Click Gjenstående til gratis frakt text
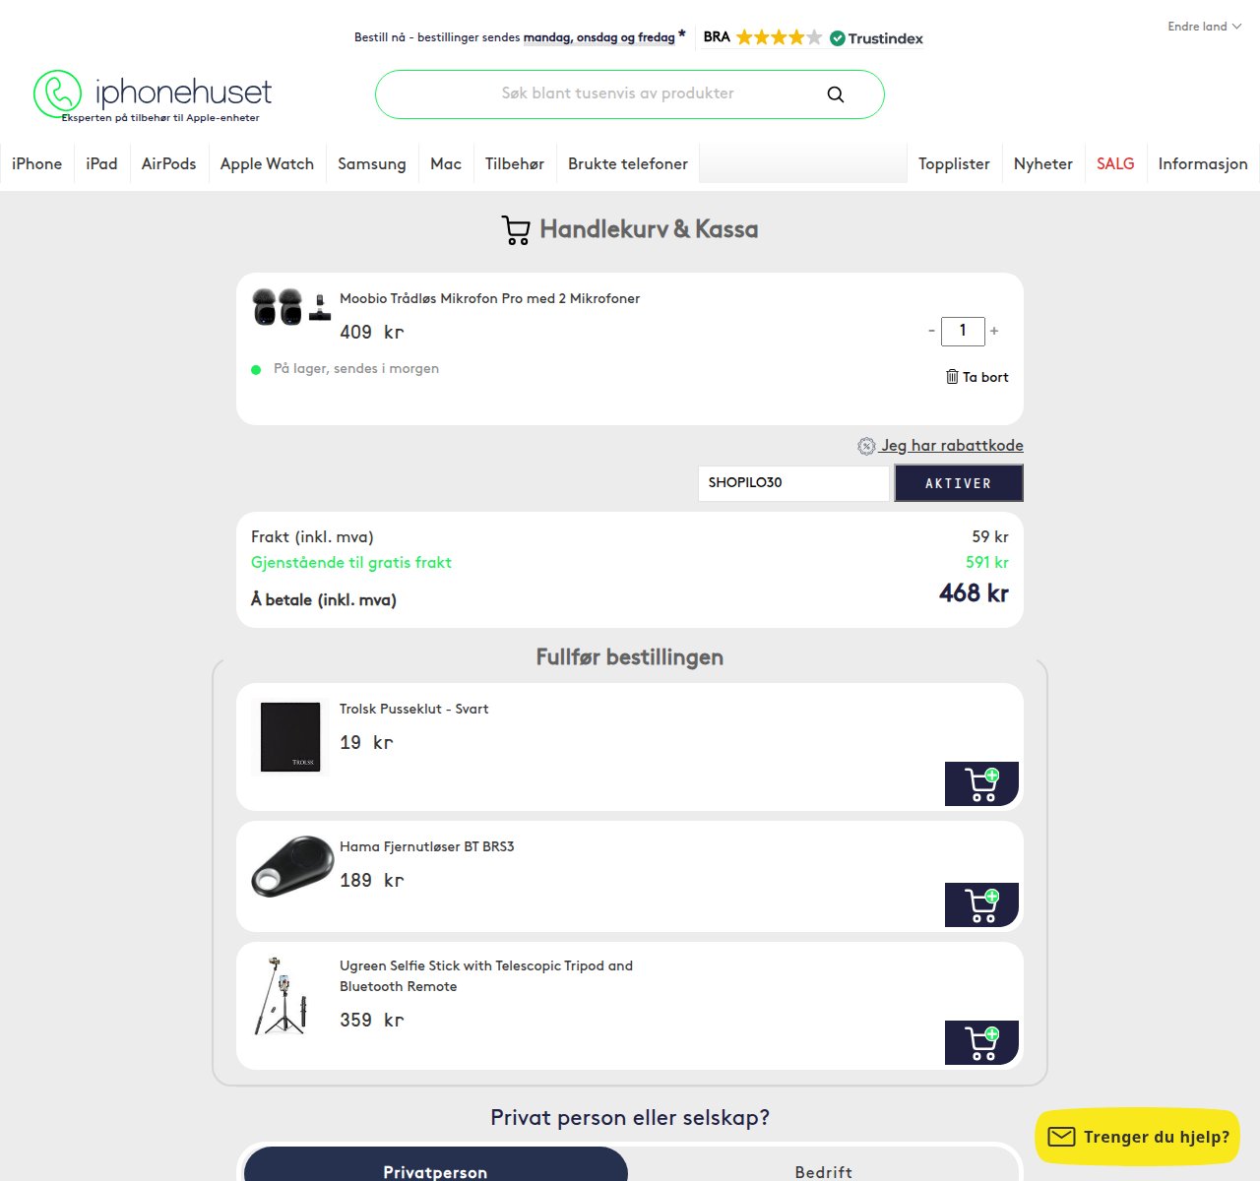1260x1181 pixels. (351, 563)
